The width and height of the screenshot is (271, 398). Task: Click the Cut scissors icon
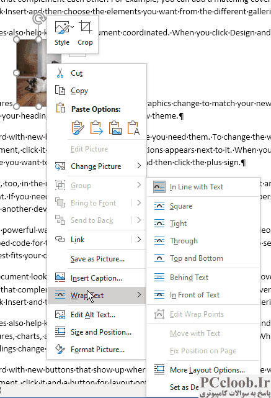[x=60, y=73]
